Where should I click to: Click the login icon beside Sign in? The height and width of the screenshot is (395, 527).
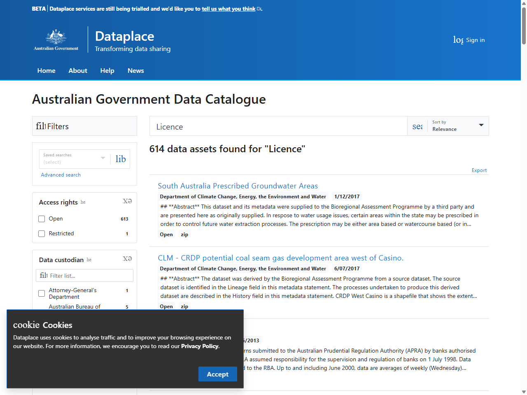(x=458, y=40)
